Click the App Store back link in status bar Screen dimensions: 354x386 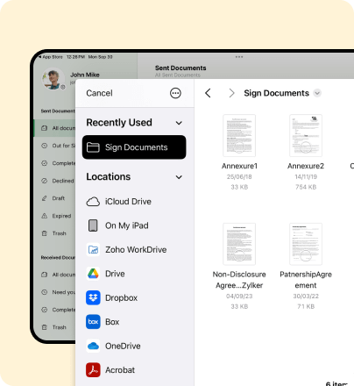[51, 57]
